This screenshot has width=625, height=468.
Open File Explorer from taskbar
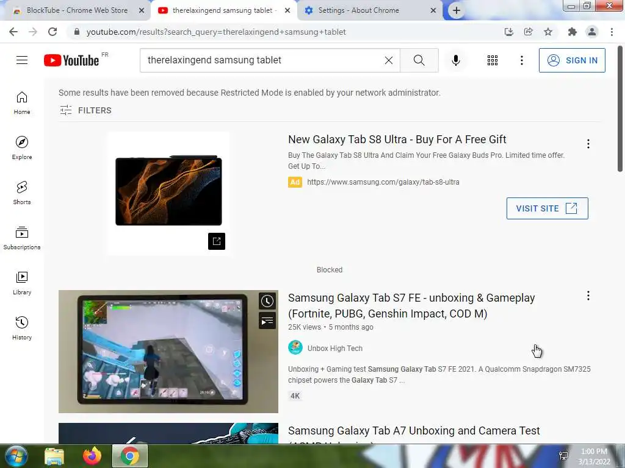click(x=54, y=456)
